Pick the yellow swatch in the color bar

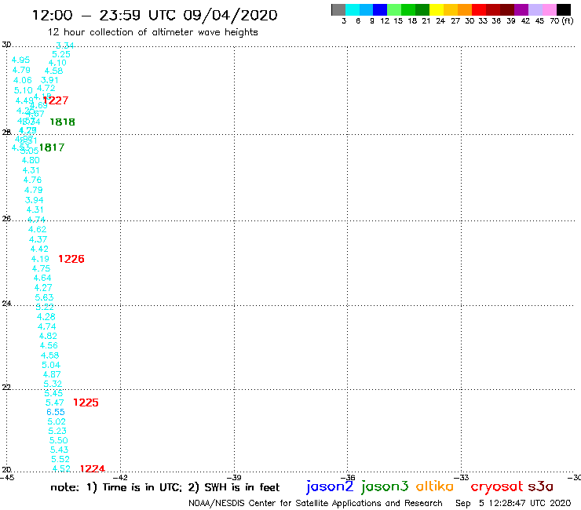click(x=437, y=10)
